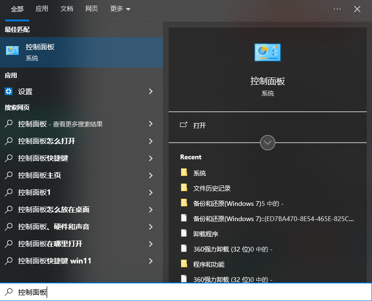Click search icon beside 控制面板快捷键 suggestion
The image size is (372, 301).
pyautogui.click(x=9, y=158)
